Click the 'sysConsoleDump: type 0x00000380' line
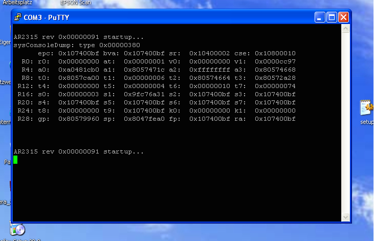The width and height of the screenshot is (374, 241). [77, 45]
